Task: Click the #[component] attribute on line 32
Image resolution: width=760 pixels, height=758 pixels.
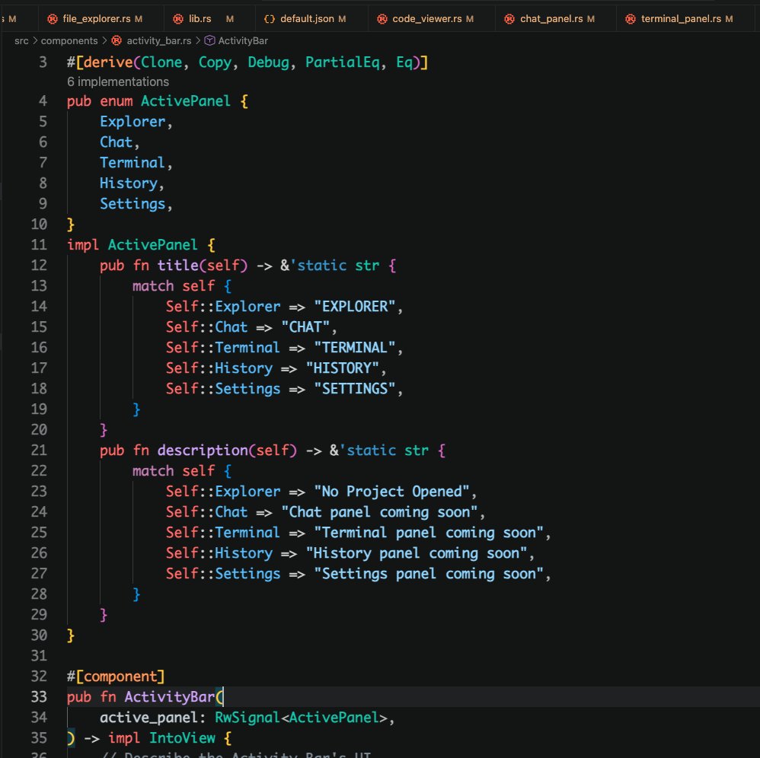Action: point(116,676)
